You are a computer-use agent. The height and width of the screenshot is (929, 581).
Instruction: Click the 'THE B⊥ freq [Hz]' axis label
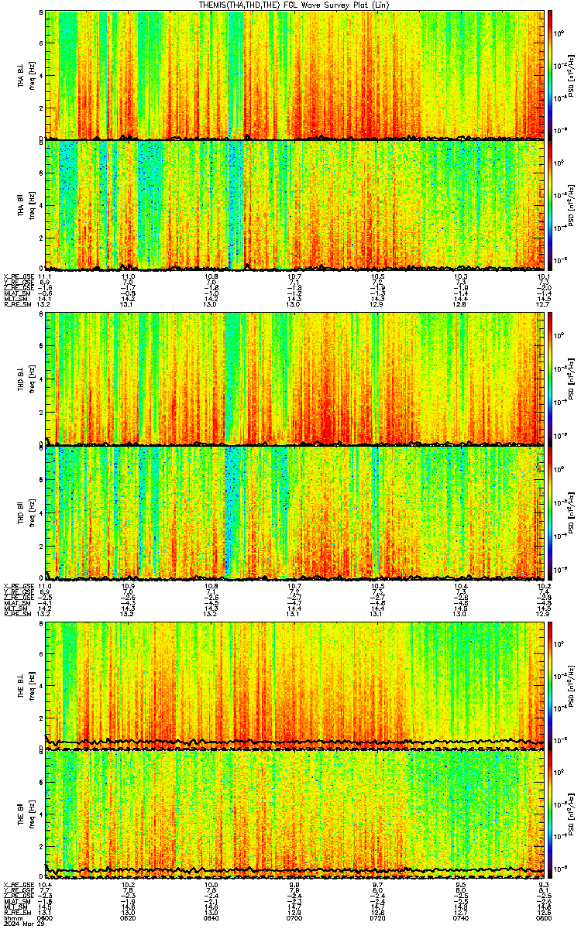pyautogui.click(x=26, y=686)
